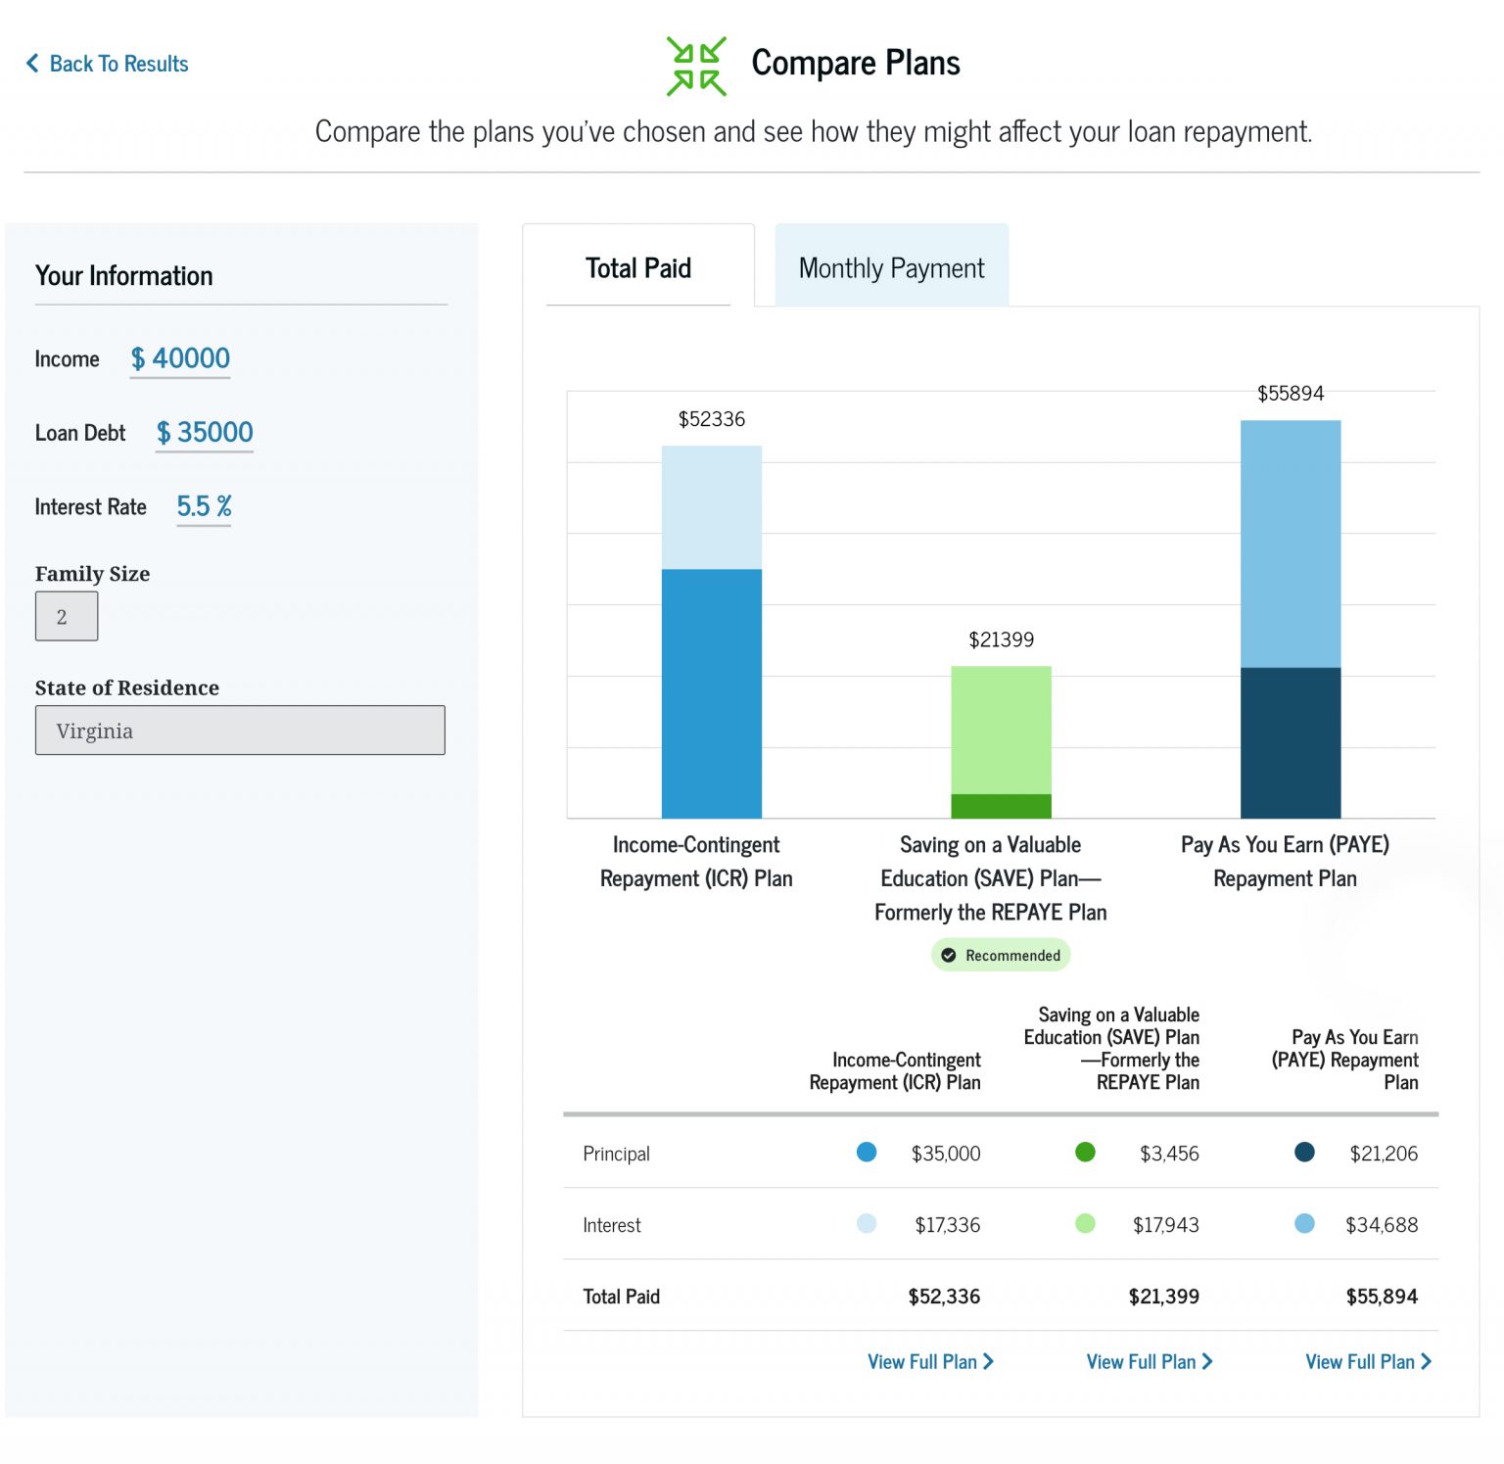Click the Back To Results chevron icon

[32, 64]
